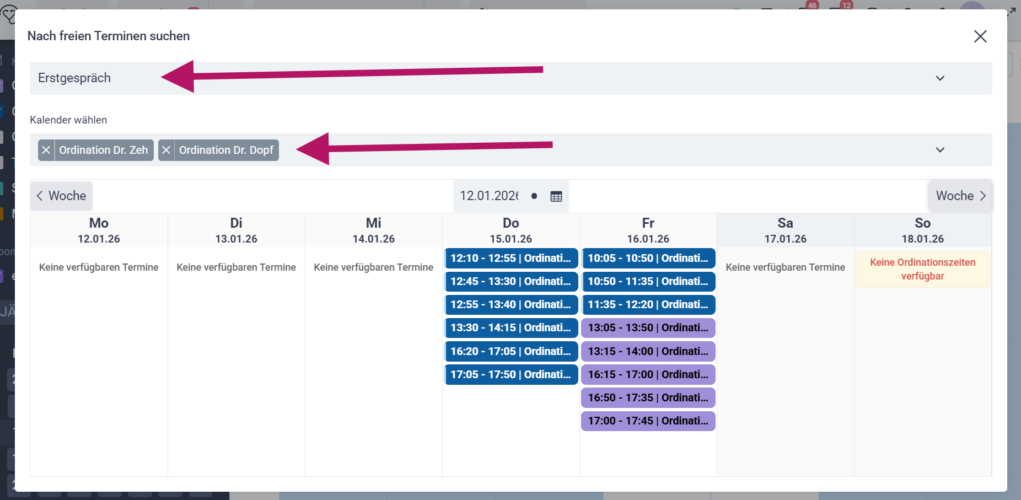Select the 12:45 - 13:30 appointment slot

[511, 281]
